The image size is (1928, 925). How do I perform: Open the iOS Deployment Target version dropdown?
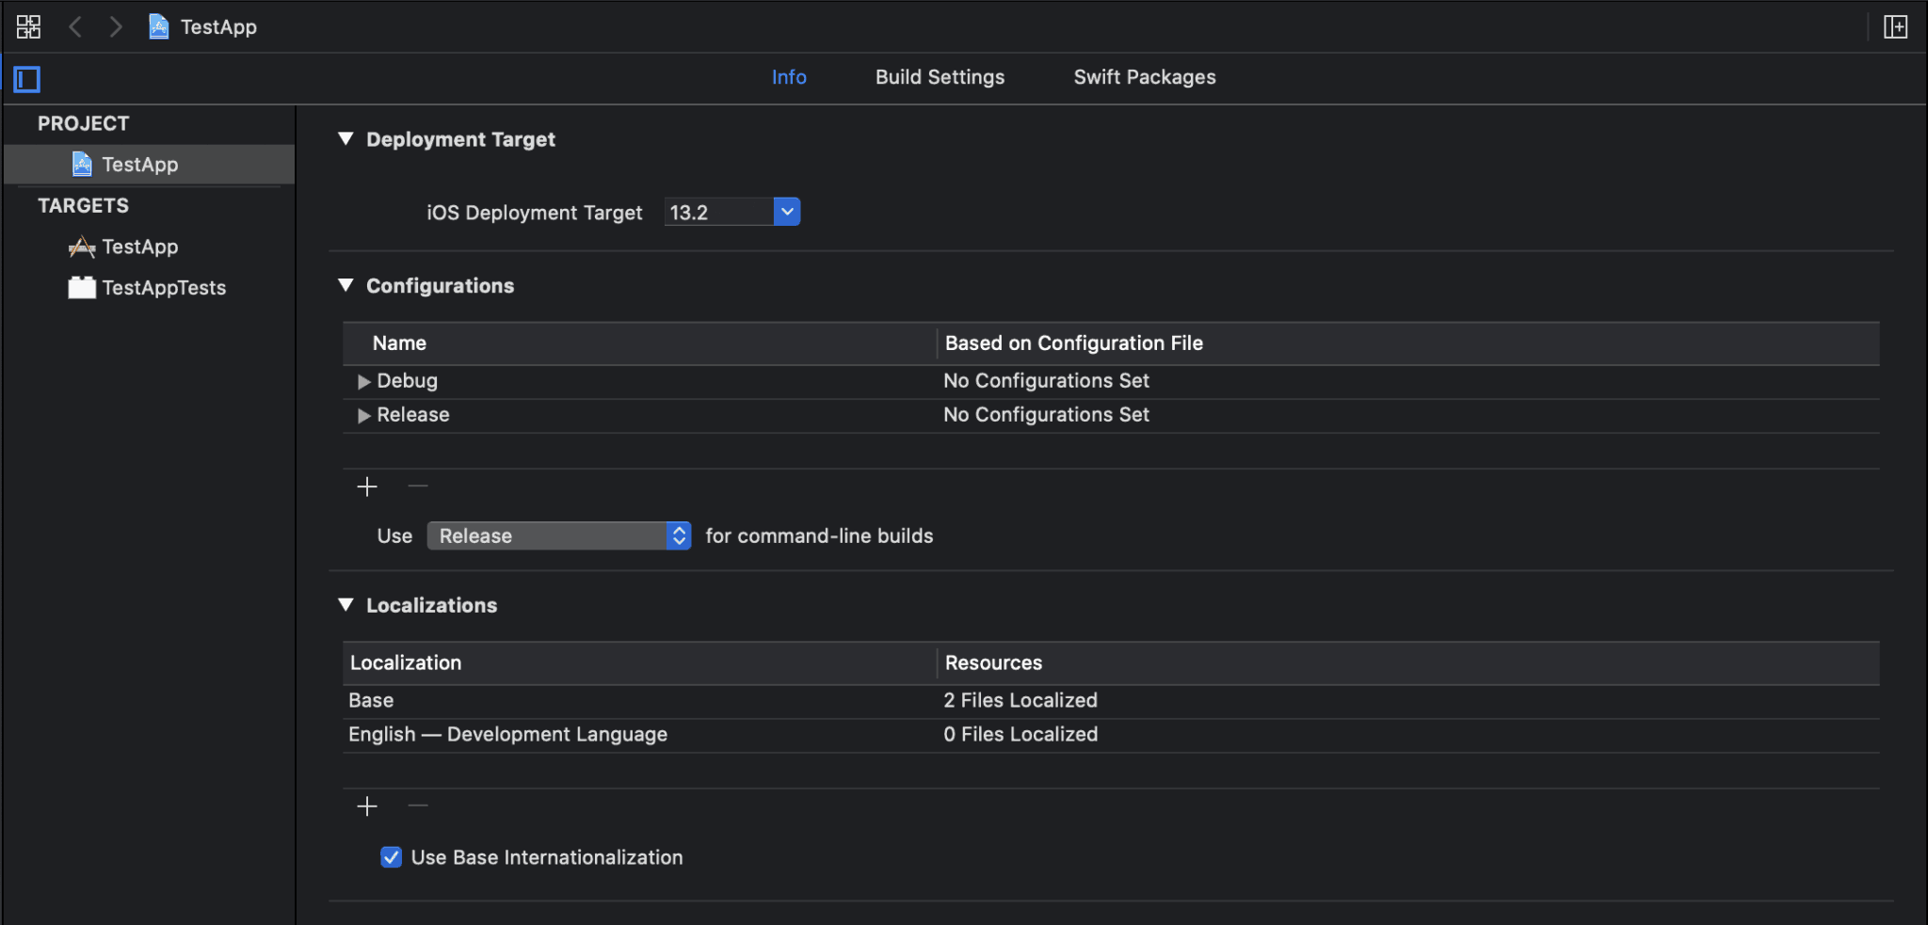click(786, 212)
